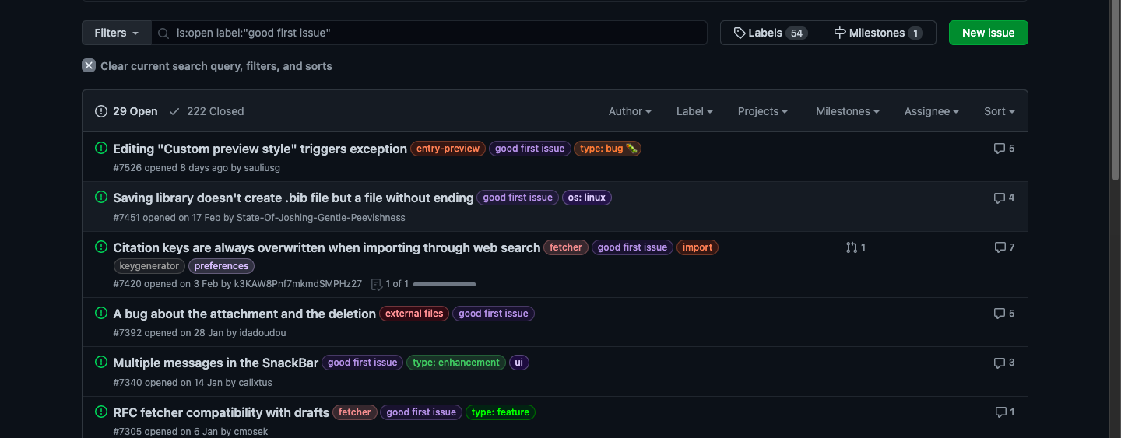Click the issue search input field
The height and width of the screenshot is (438, 1121).
pyautogui.click(x=436, y=33)
